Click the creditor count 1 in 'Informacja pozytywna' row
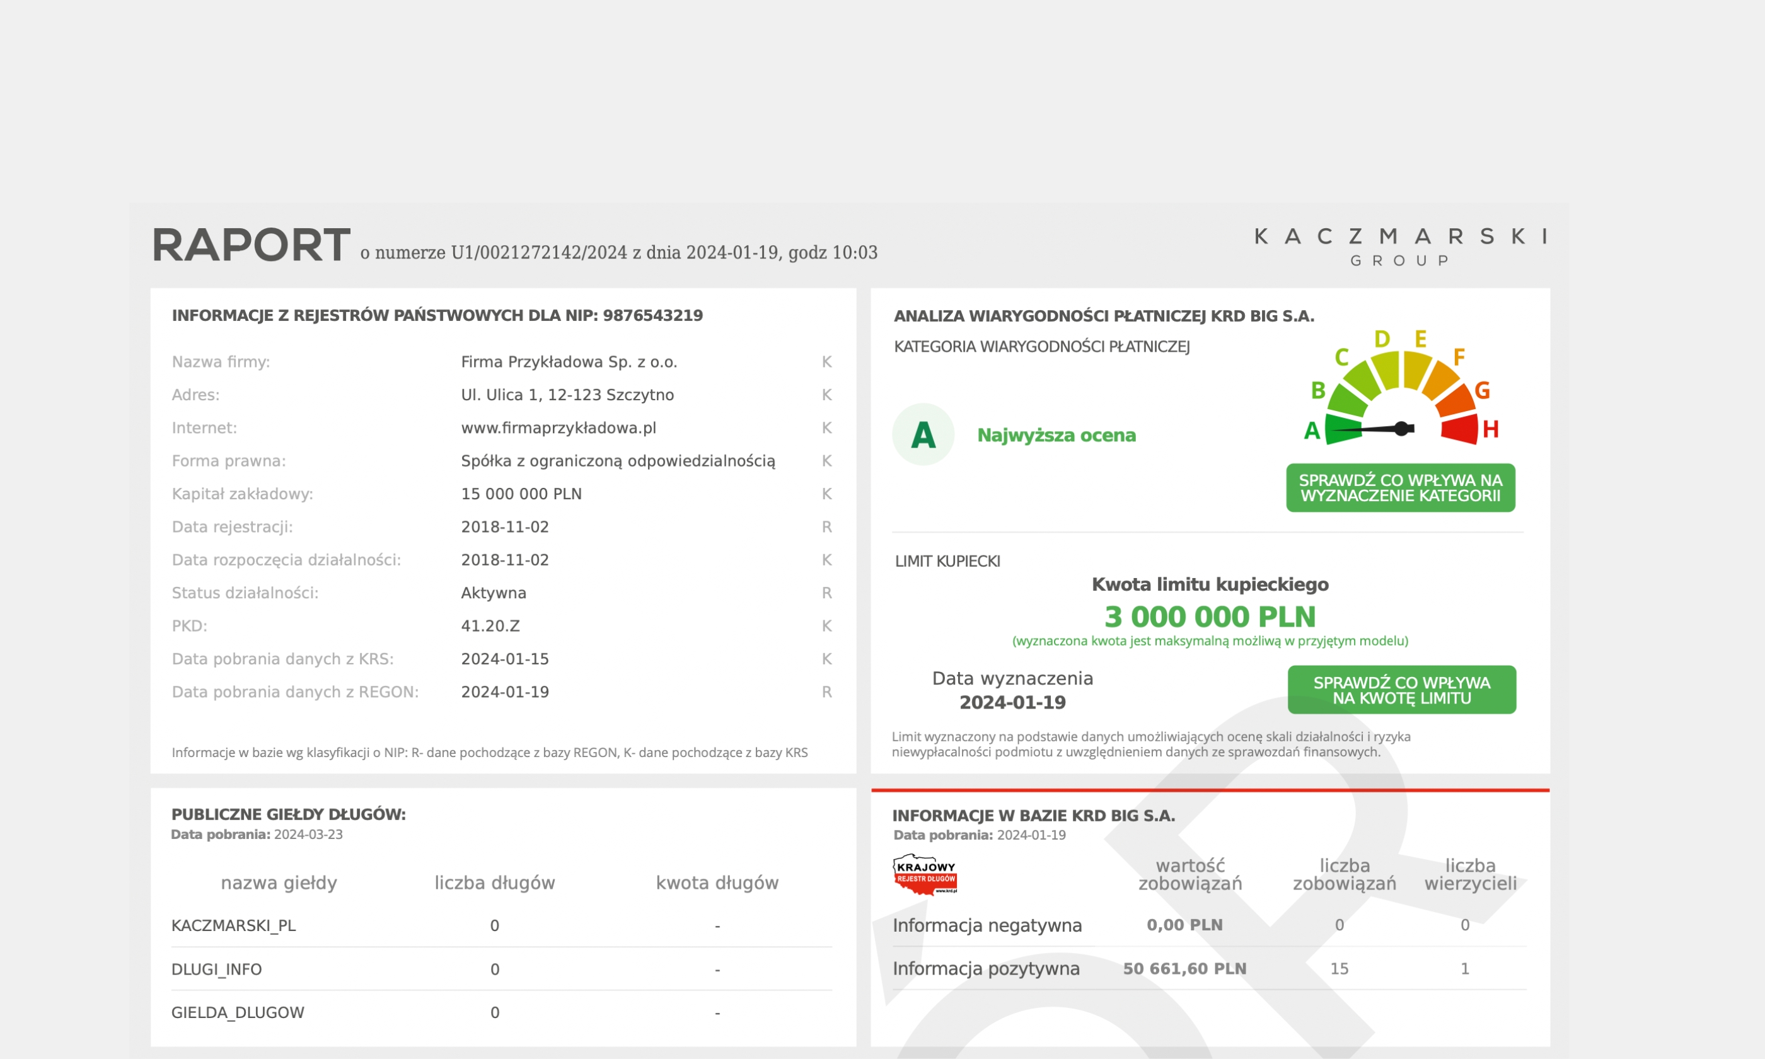Viewport: 1765px width, 1059px height. coord(1466,969)
